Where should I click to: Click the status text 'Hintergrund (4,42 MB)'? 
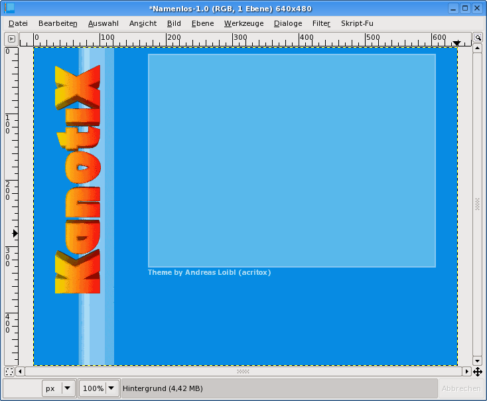pyautogui.click(x=163, y=388)
